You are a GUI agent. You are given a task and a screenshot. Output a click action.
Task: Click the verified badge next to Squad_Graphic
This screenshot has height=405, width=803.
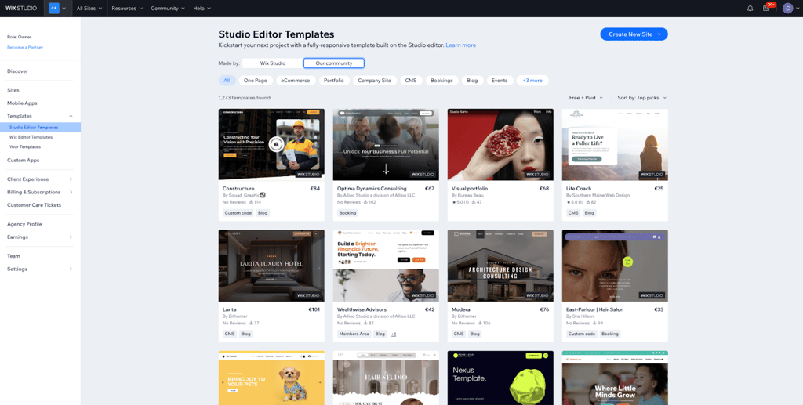263,195
